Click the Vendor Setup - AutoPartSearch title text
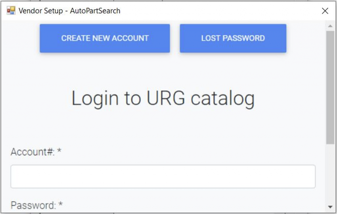The width and height of the screenshot is (337, 214). 69,11
